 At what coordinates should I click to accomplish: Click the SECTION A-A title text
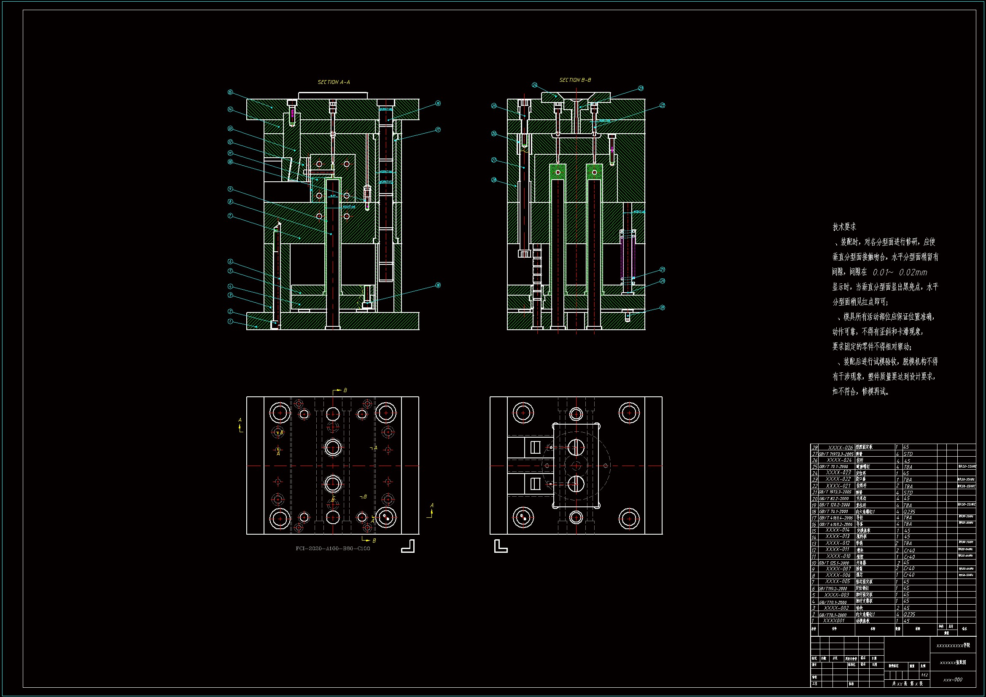coord(334,82)
